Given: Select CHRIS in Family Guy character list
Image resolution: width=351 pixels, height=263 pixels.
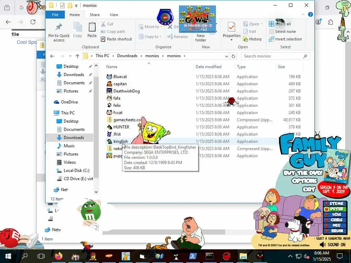Looking at the screenshot, I should click(335, 220).
